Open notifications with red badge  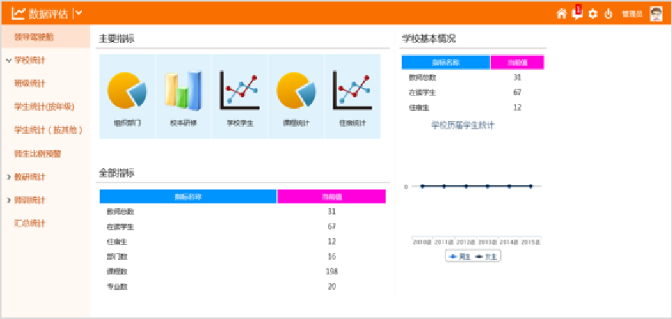coord(577,13)
